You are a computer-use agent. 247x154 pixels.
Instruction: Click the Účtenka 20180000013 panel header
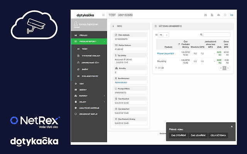pyautogui.click(x=193, y=26)
